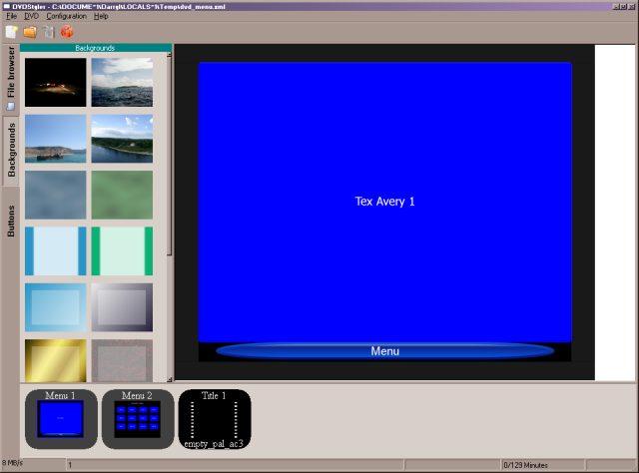Select the night road lights background
The image size is (639, 473).
[56, 82]
